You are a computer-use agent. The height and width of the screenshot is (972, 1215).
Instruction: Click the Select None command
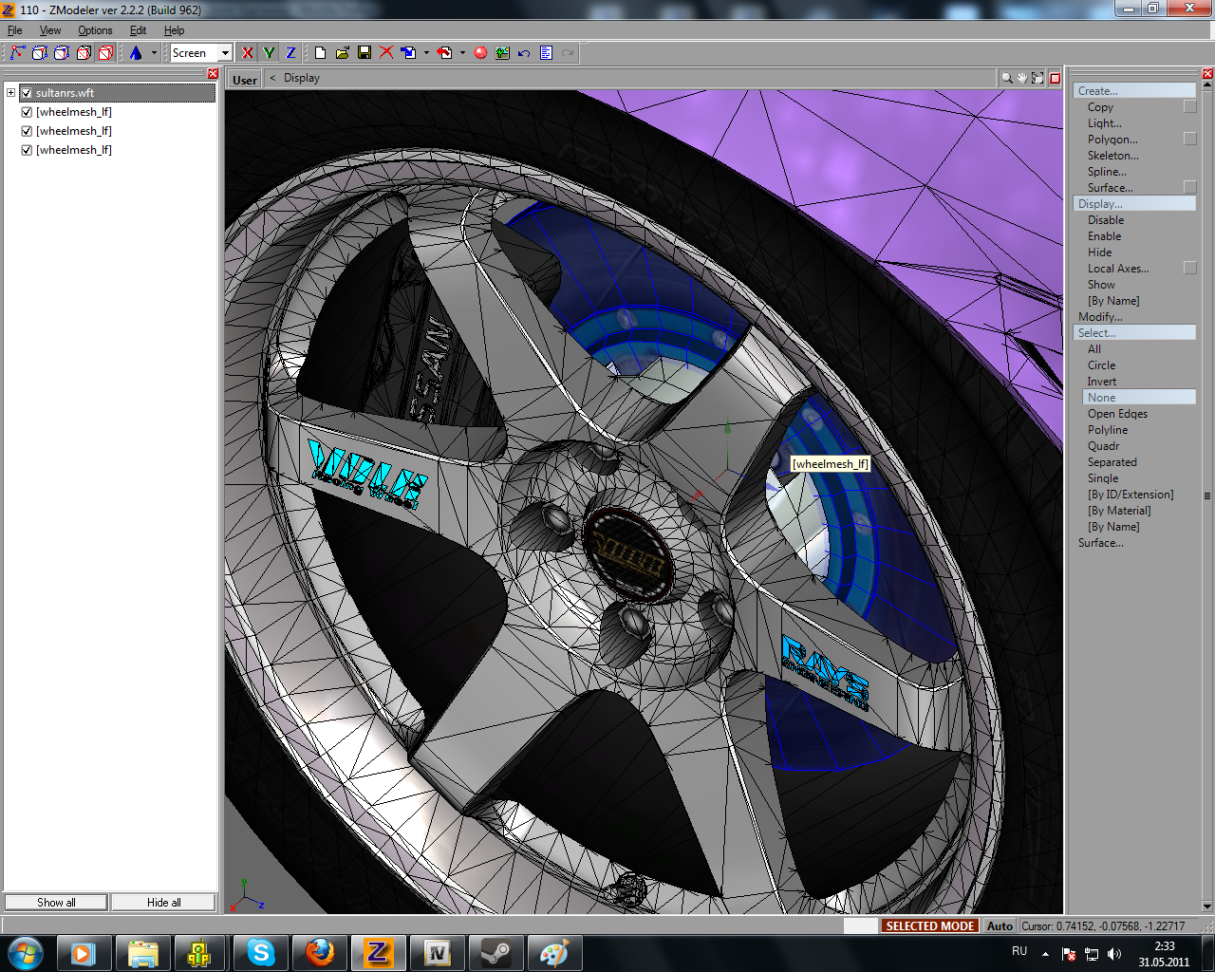1139,398
